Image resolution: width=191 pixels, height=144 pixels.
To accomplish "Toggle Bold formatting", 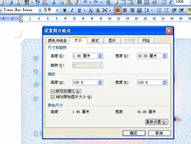I will [x=65, y=10].
